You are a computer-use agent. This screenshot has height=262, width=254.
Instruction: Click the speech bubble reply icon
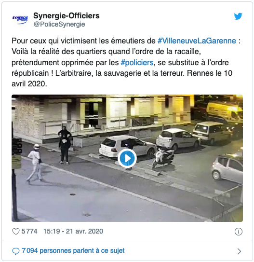pos(16,251)
